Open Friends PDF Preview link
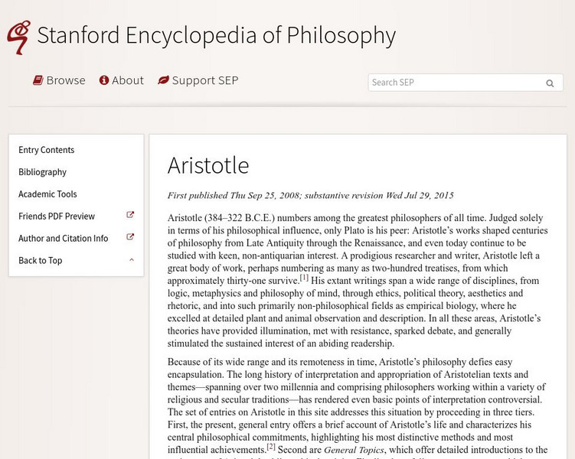The height and width of the screenshot is (459, 575). tap(57, 216)
